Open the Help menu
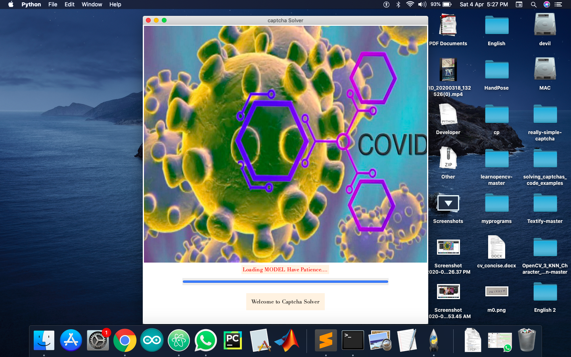This screenshot has height=357, width=571. [x=115, y=4]
